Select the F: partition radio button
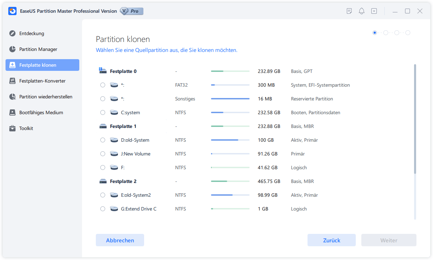 (103, 167)
